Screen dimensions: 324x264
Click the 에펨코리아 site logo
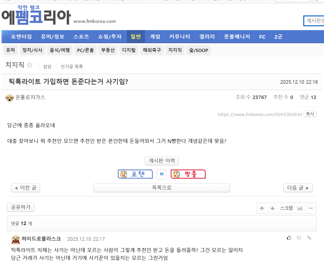pyautogui.click(x=36, y=15)
